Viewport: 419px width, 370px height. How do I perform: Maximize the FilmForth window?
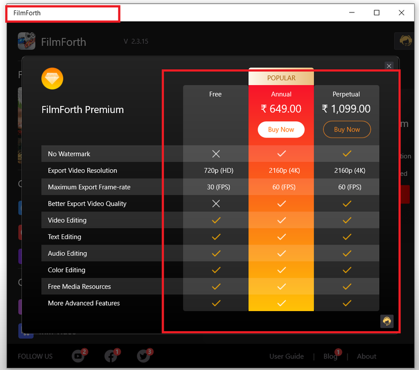[376, 13]
